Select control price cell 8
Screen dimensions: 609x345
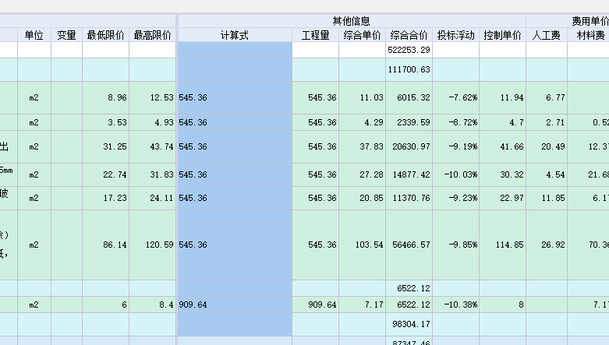503,305
